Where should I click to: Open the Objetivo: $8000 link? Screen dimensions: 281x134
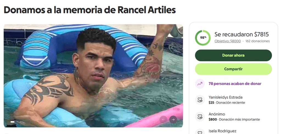227,41
